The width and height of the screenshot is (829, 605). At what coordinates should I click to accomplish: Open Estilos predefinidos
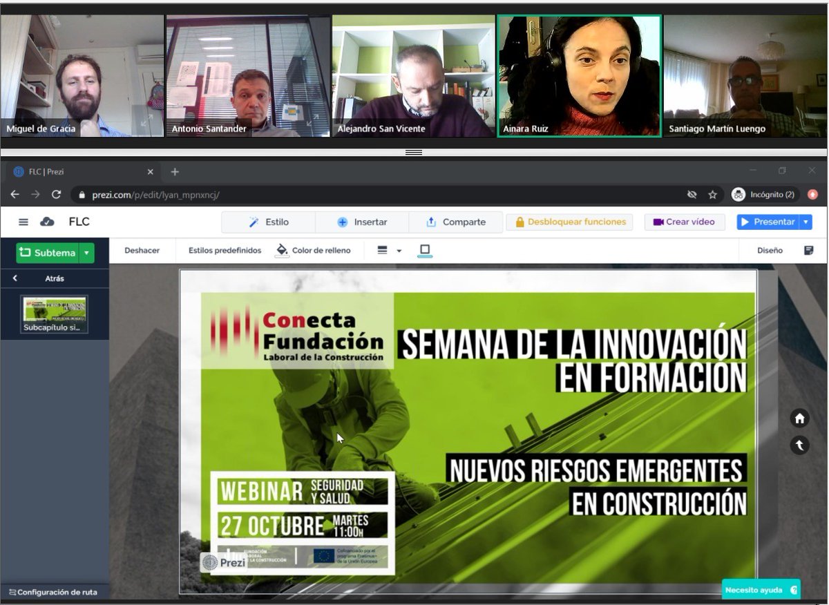(x=225, y=250)
